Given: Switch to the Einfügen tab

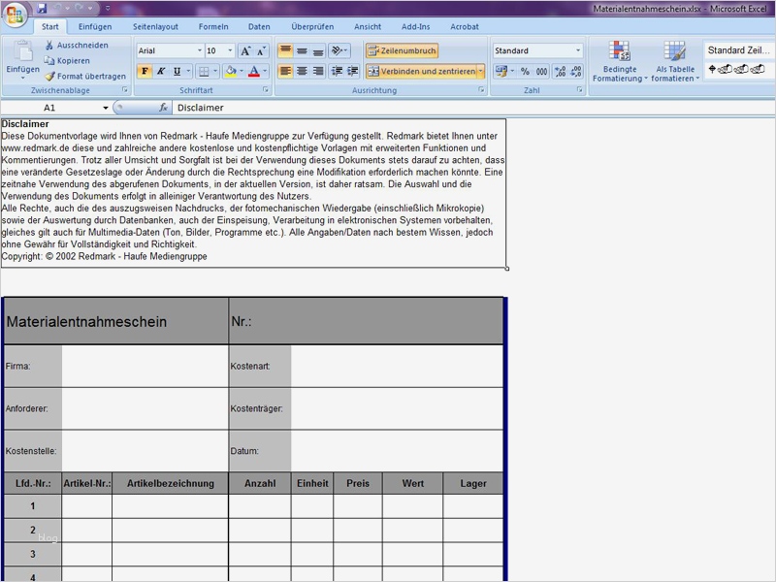Looking at the screenshot, I should tap(95, 27).
